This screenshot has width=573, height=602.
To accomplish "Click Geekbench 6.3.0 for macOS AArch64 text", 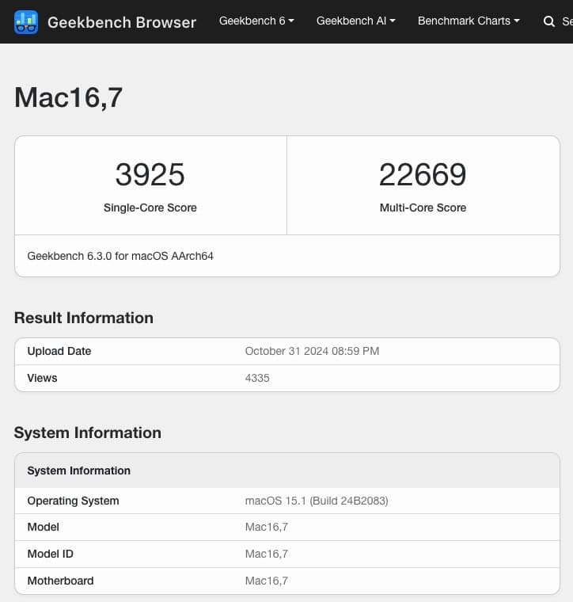I will click(120, 256).
